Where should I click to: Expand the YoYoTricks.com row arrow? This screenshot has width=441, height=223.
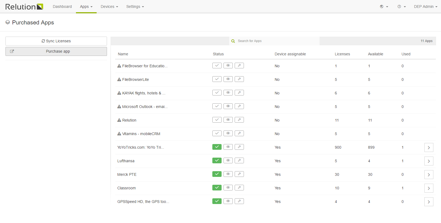pyautogui.click(x=429, y=148)
